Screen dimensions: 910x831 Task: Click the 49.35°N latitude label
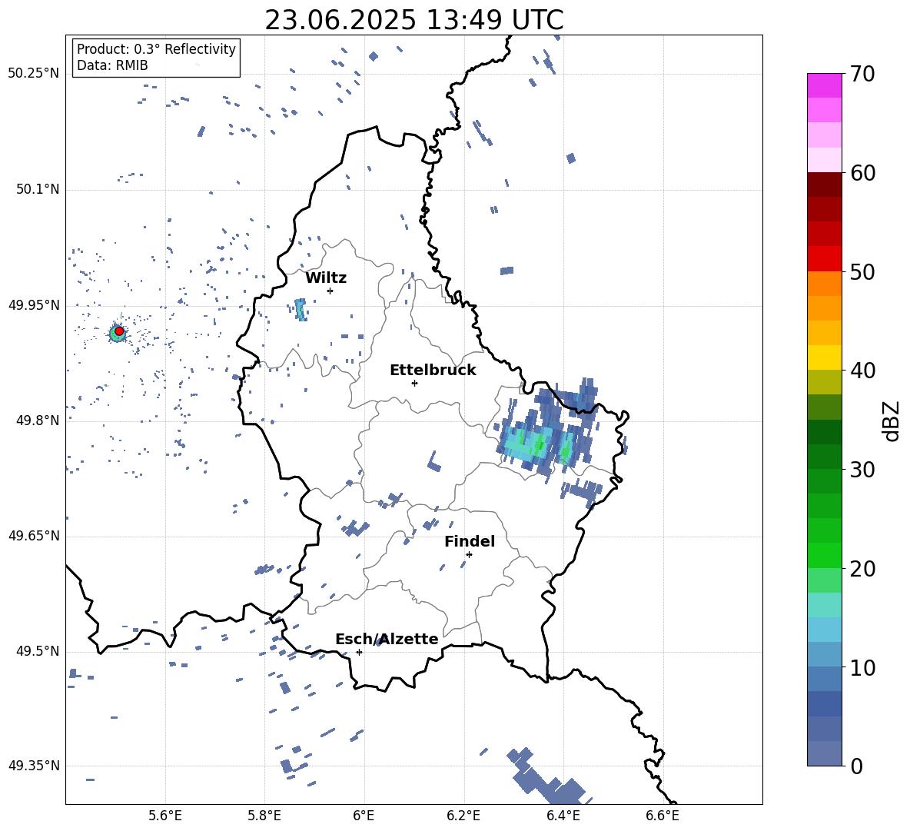coord(33,766)
